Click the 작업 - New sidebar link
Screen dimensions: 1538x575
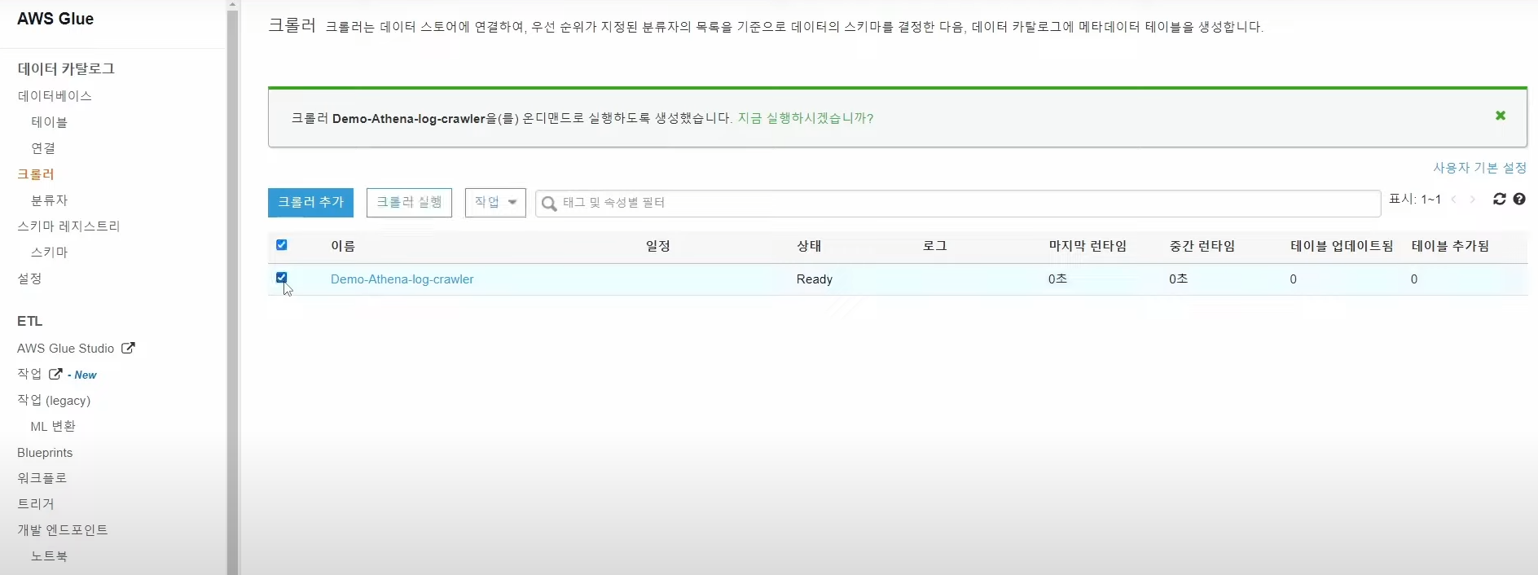click(56, 375)
